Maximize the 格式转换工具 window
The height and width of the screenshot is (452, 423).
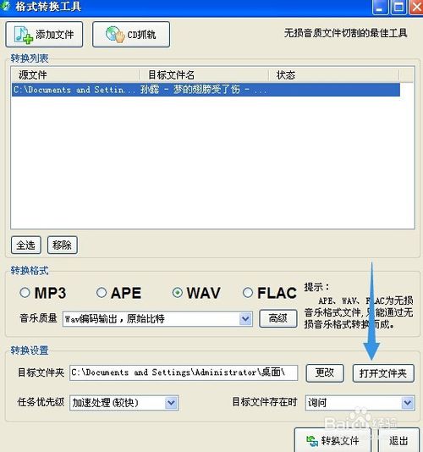pyautogui.click(x=398, y=7)
